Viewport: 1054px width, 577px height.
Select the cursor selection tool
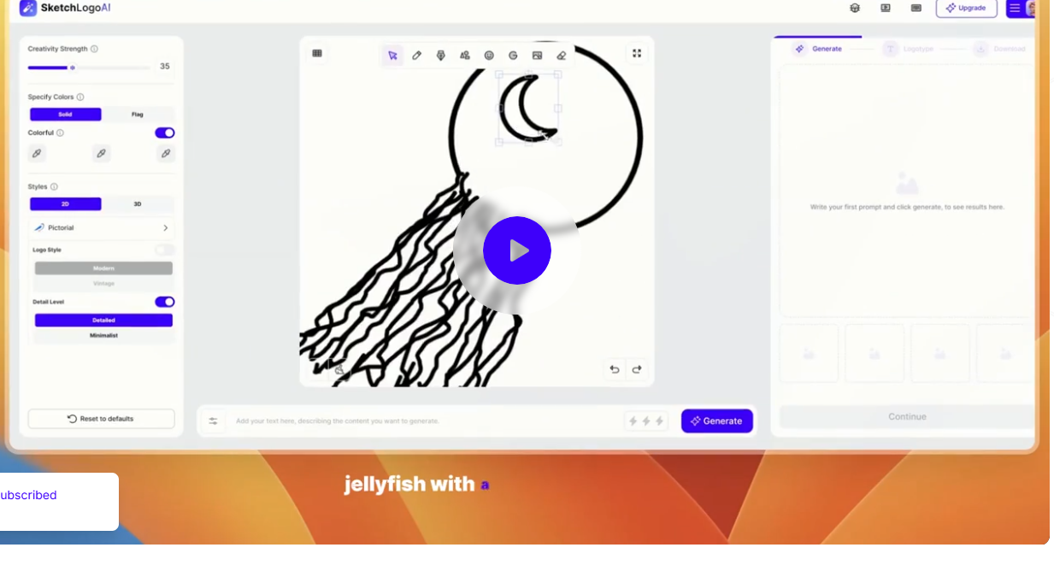pyautogui.click(x=392, y=54)
